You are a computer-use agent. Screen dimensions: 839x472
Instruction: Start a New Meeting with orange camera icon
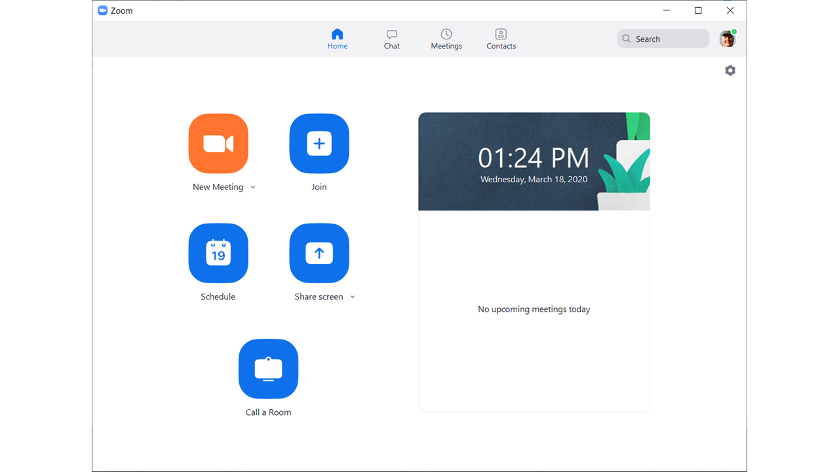218,144
